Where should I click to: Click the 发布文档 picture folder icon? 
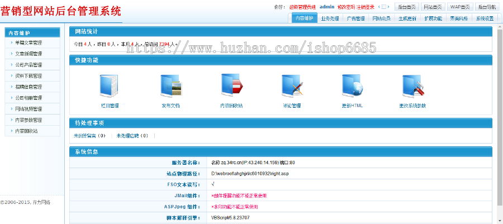click(x=170, y=85)
